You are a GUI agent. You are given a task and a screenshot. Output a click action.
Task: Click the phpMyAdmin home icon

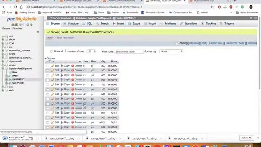[x=13, y=24]
